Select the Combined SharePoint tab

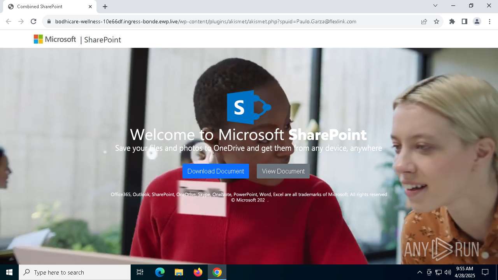click(x=50, y=7)
